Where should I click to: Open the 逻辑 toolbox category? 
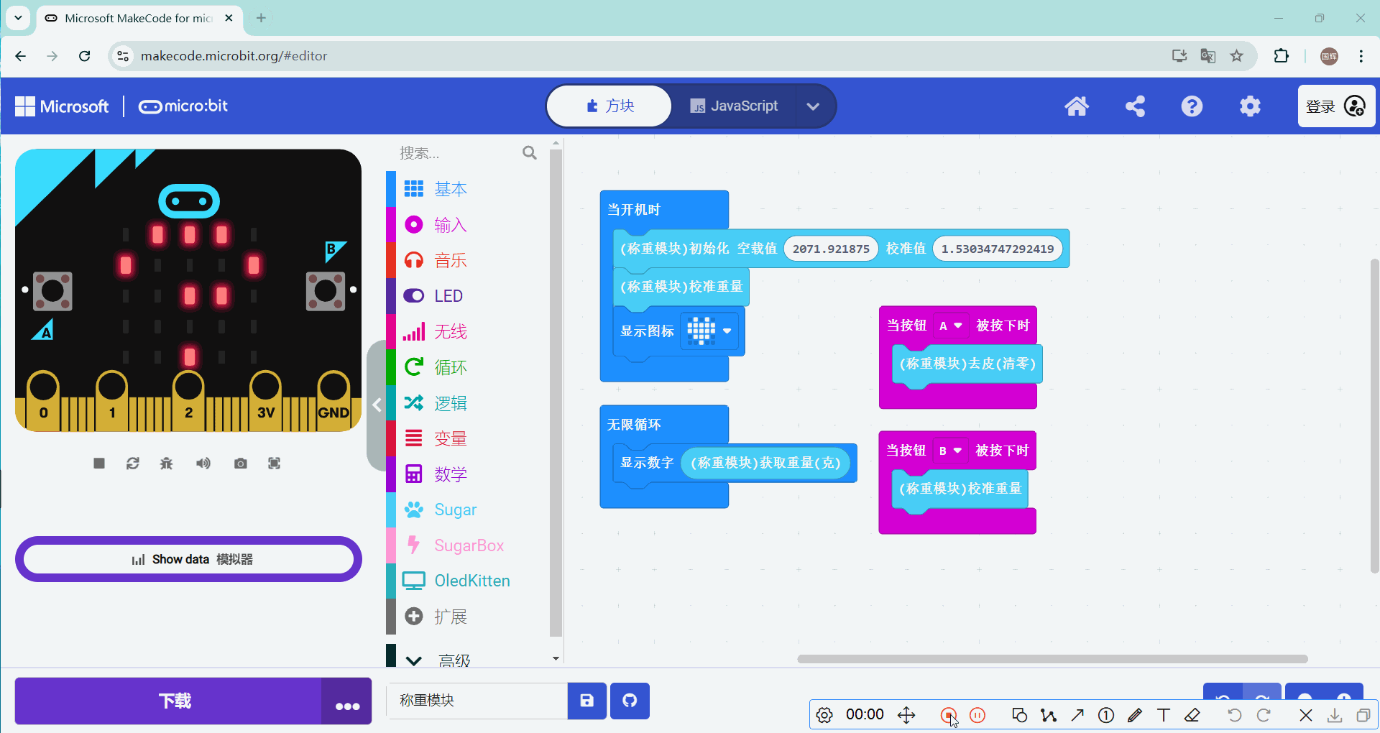point(468,403)
